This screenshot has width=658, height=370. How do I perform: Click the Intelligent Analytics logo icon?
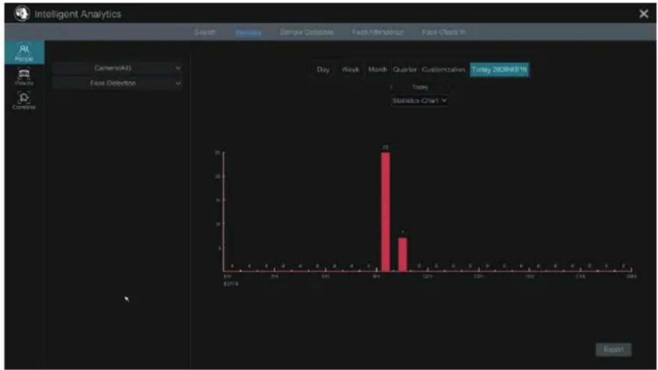click(x=22, y=13)
